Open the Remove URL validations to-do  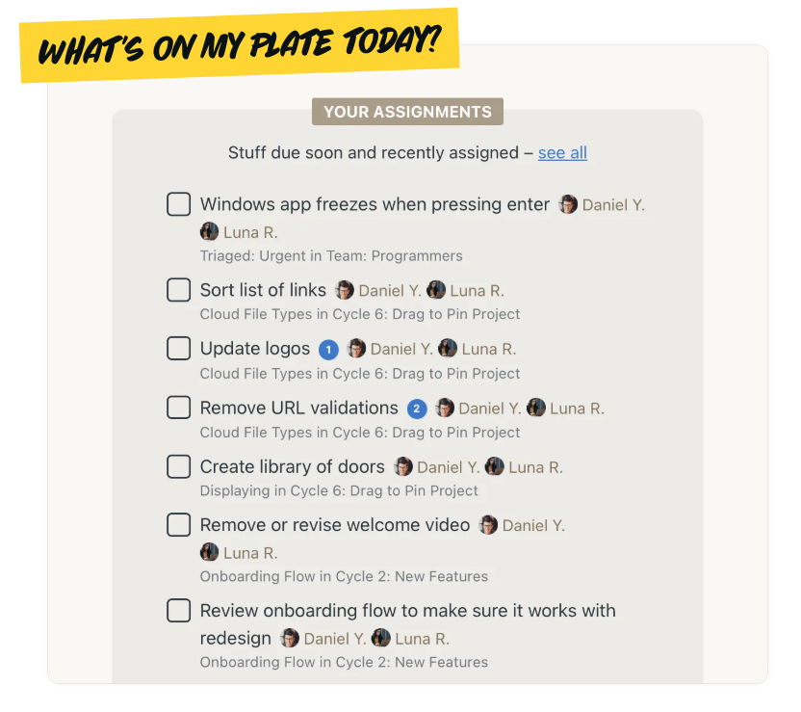298,408
